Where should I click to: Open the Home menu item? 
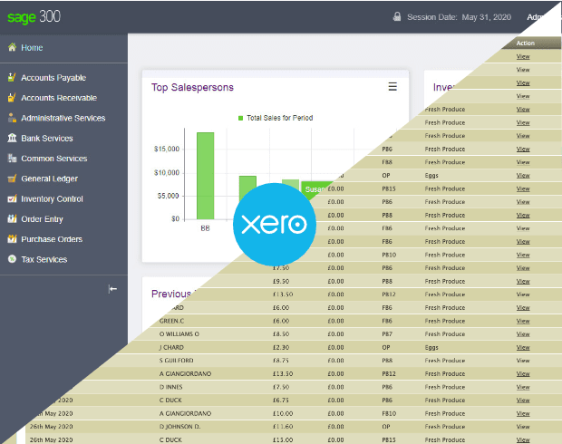tap(32, 48)
